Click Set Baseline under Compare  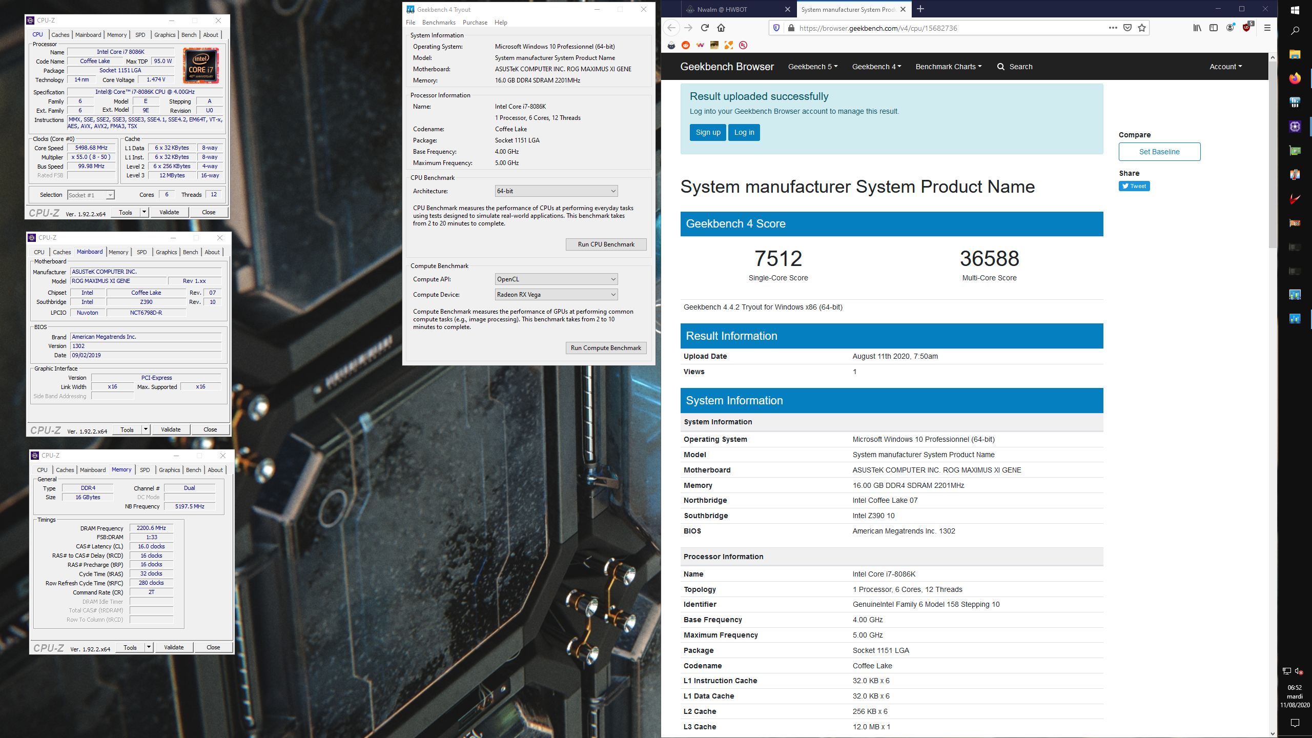point(1159,152)
